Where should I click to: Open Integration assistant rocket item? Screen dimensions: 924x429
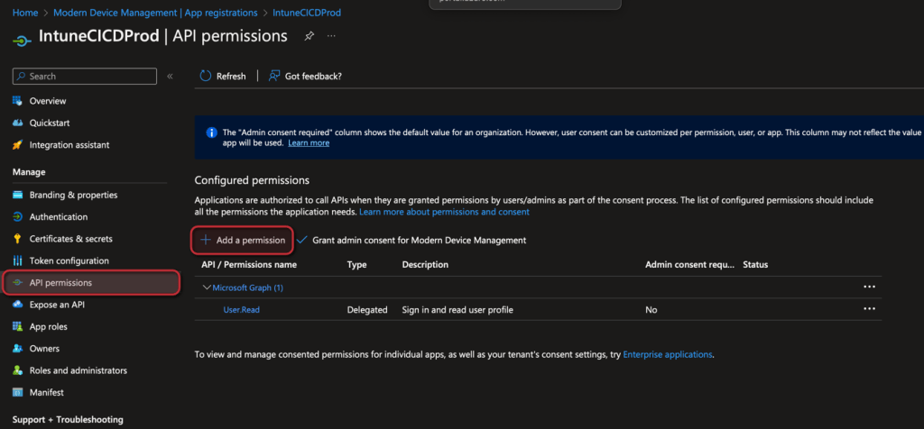pos(69,145)
